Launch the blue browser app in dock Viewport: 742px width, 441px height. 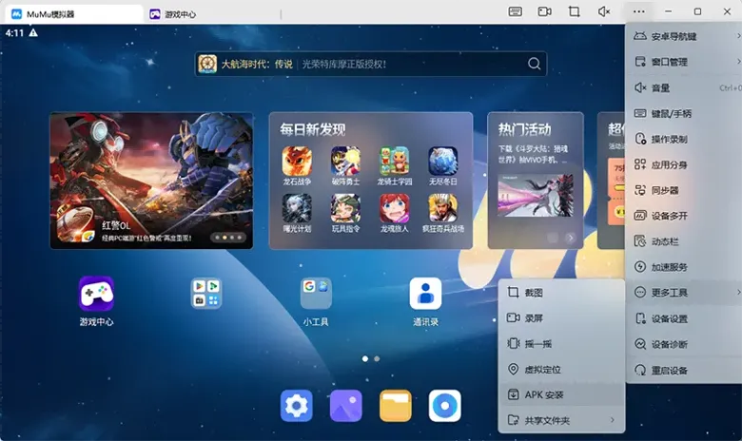click(444, 406)
